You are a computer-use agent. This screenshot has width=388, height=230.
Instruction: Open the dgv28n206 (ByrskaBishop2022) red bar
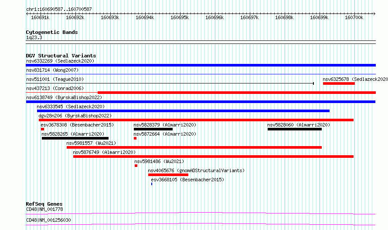196,120
